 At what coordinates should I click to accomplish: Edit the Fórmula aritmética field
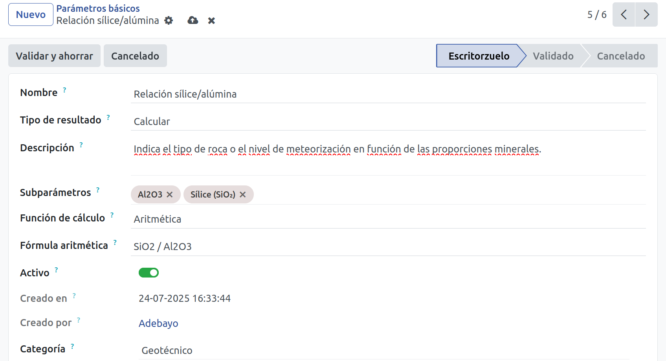click(388, 247)
